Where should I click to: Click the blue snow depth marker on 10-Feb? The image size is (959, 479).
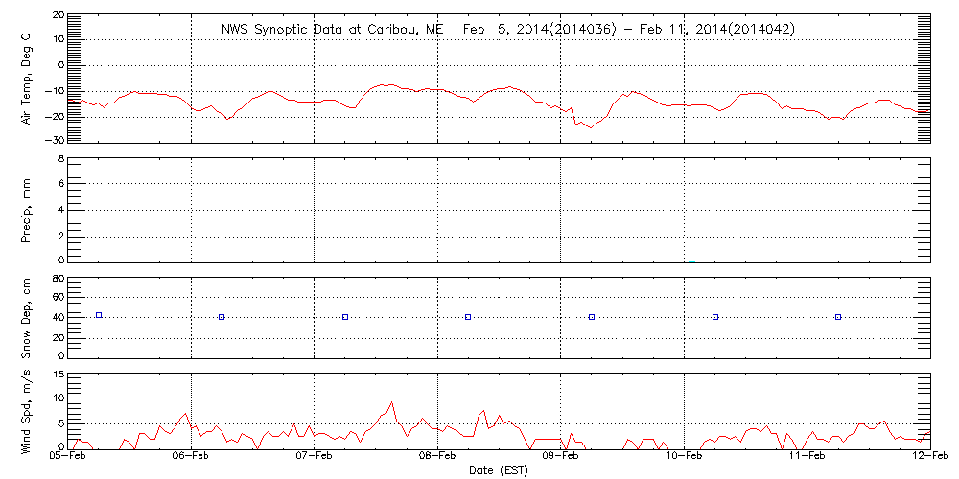(x=715, y=317)
